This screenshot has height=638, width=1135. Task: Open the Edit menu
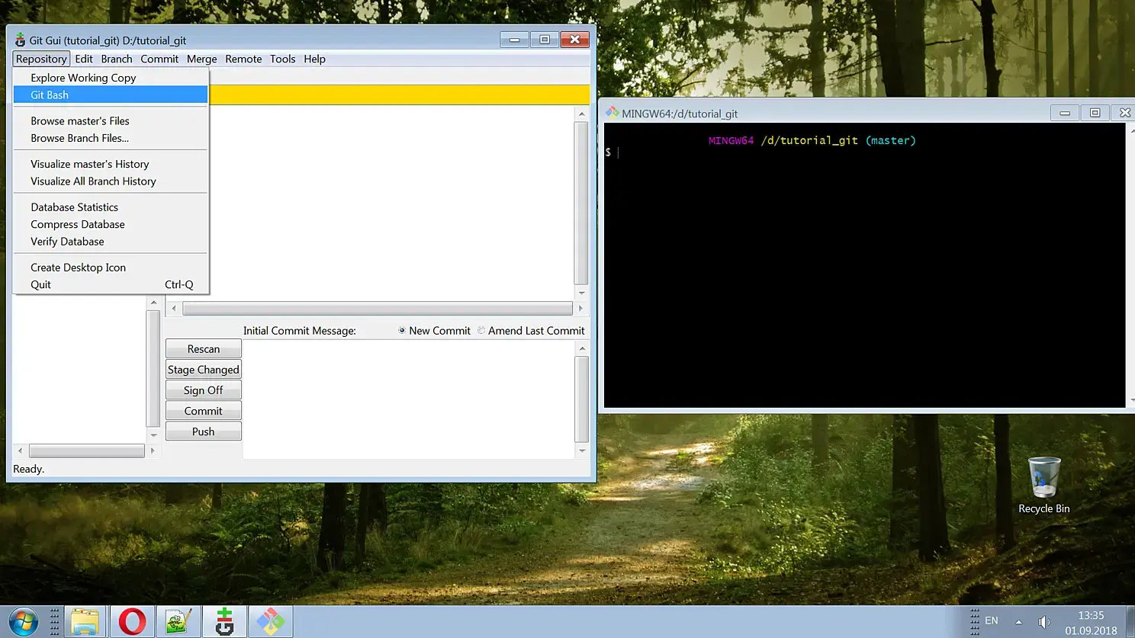(x=84, y=59)
